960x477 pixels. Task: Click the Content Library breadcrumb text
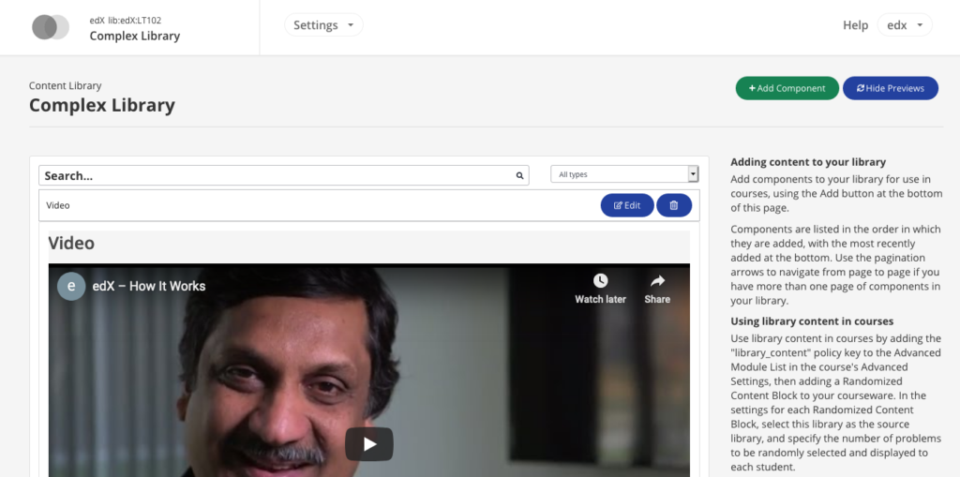coord(65,85)
